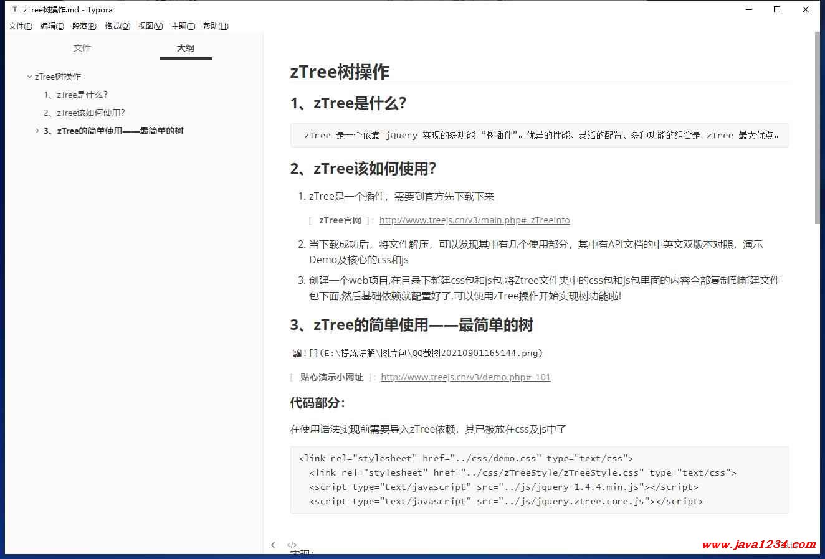
Task: Jump to 2、zTree该如何使用? in outline
Action: click(x=84, y=113)
